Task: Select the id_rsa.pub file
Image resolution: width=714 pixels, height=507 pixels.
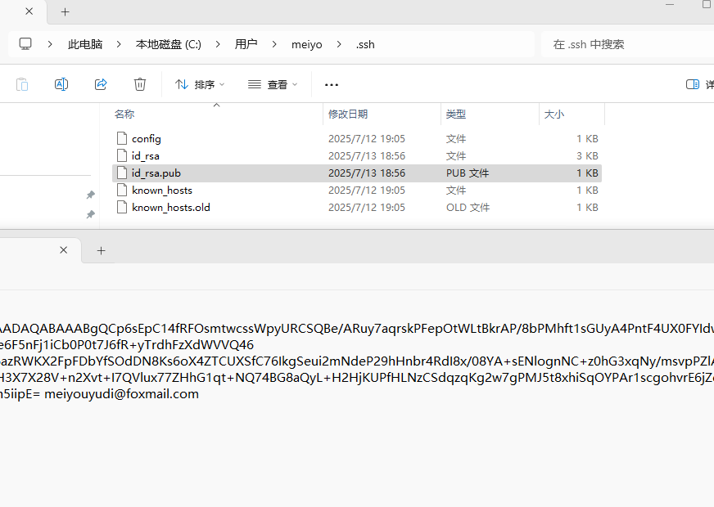Action: 357,173
